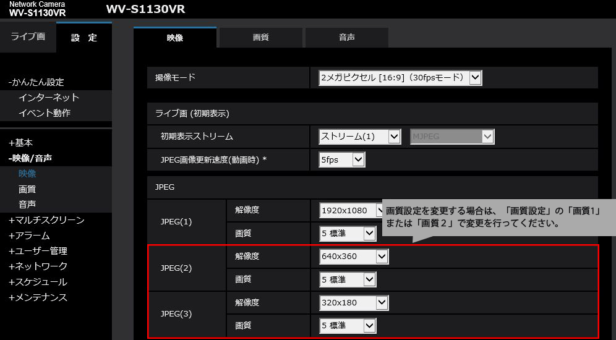Switch to the ライブ画 tab
The width and height of the screenshot is (616, 340).
pyautogui.click(x=28, y=36)
